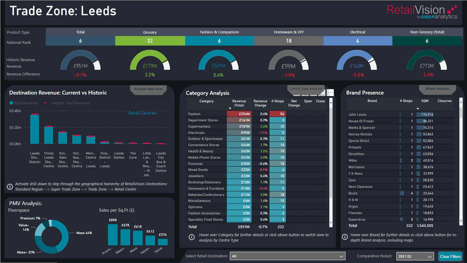Click the Category table scroll-down arrow
This screenshot has width=467, height=263.
(x=331, y=222)
